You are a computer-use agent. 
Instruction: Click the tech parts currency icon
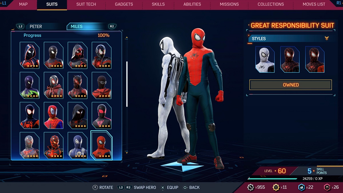pyautogui.click(x=251, y=187)
